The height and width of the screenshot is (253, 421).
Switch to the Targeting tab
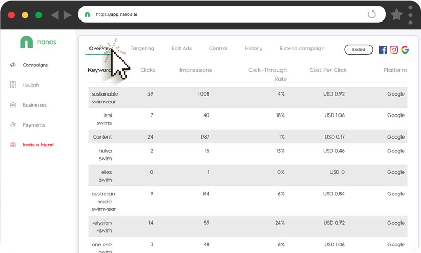pos(142,49)
